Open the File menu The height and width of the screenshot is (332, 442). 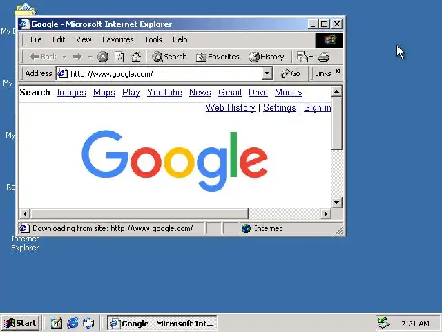pyautogui.click(x=36, y=39)
